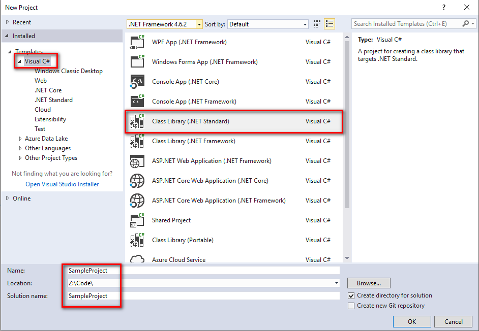The image size is (479, 331).
Task: Toggle Create directory for solution checkbox
Action: pyautogui.click(x=351, y=295)
